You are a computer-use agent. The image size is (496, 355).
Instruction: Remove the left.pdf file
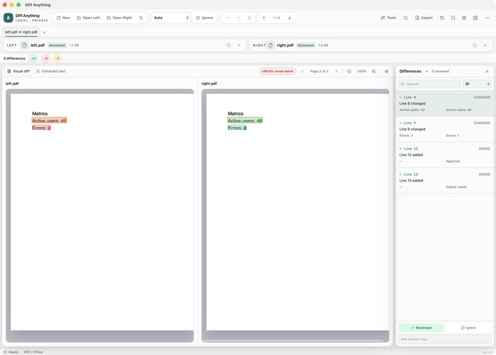coord(239,45)
